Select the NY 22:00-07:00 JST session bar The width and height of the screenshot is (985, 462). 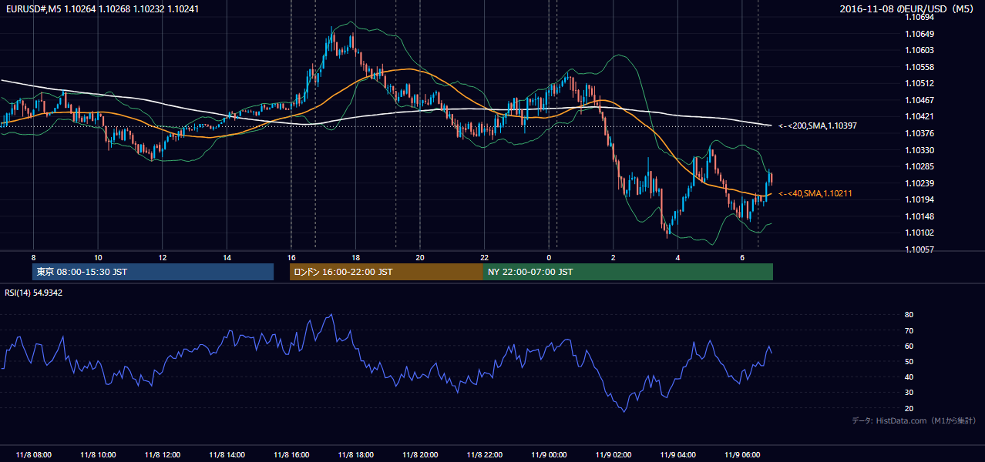point(628,272)
